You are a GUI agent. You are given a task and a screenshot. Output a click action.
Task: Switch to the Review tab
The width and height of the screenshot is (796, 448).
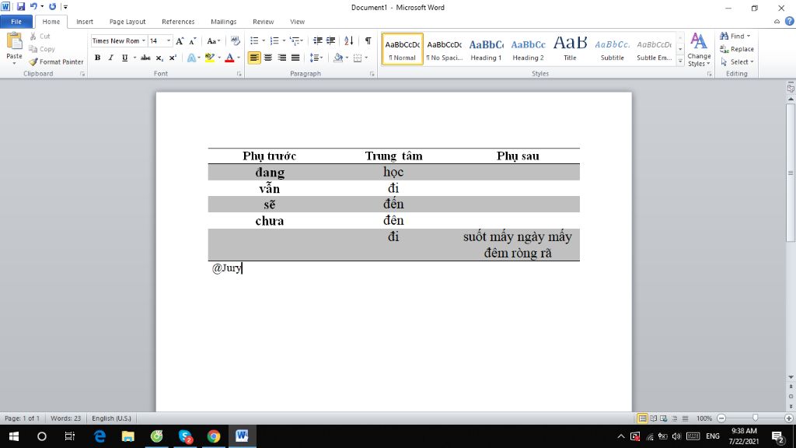(263, 22)
